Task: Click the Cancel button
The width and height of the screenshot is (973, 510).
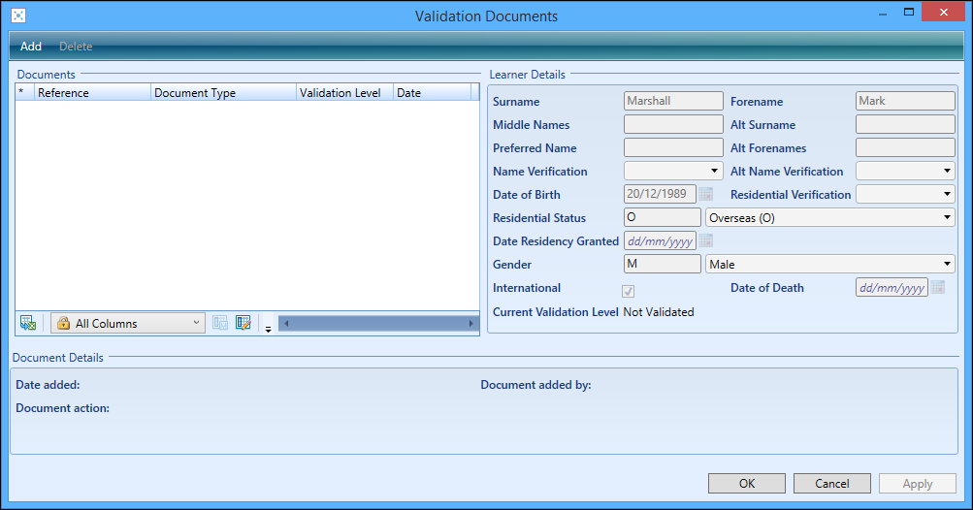Action: point(832,483)
